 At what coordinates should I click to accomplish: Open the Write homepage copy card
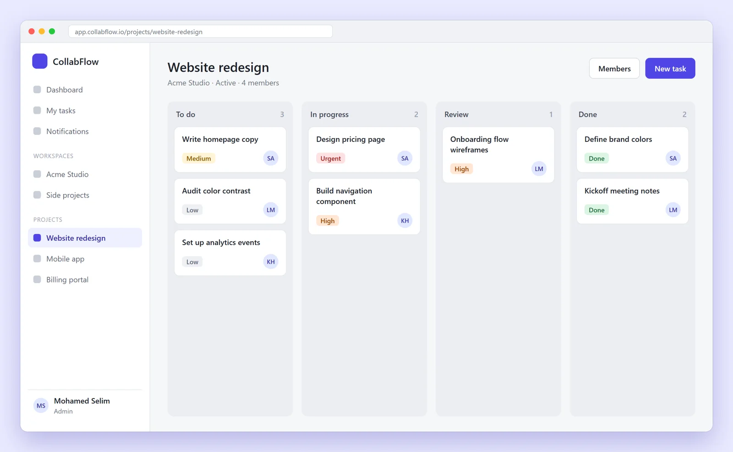click(x=230, y=150)
